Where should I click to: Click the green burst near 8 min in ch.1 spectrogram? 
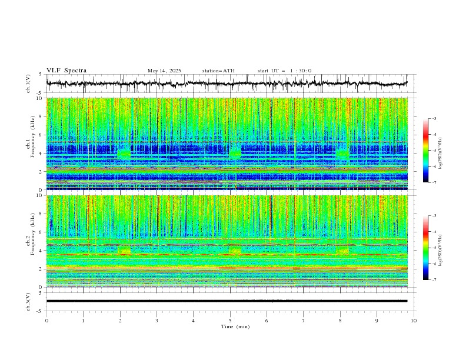pos(342,154)
